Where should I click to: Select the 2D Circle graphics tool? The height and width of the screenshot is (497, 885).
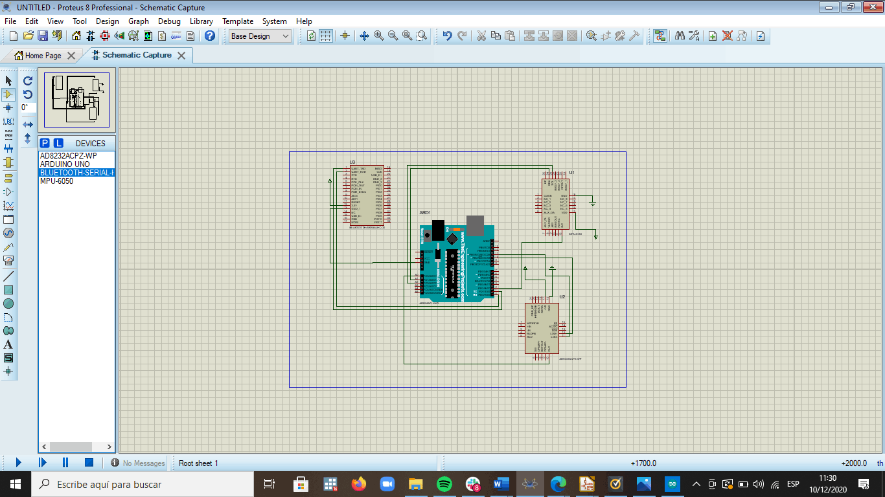pyautogui.click(x=8, y=304)
